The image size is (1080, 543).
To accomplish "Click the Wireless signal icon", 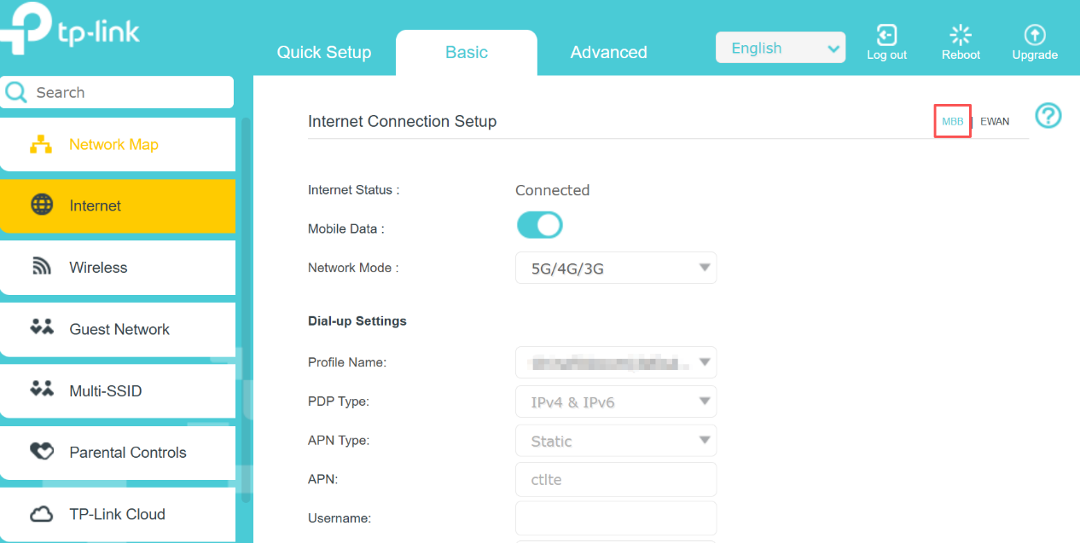I will pos(41,268).
